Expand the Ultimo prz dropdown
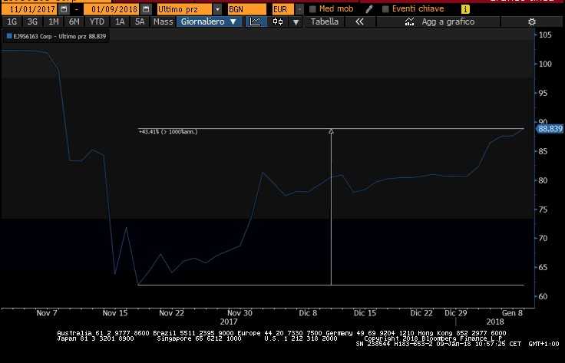This screenshot has height=363, width=565. pyautogui.click(x=218, y=9)
